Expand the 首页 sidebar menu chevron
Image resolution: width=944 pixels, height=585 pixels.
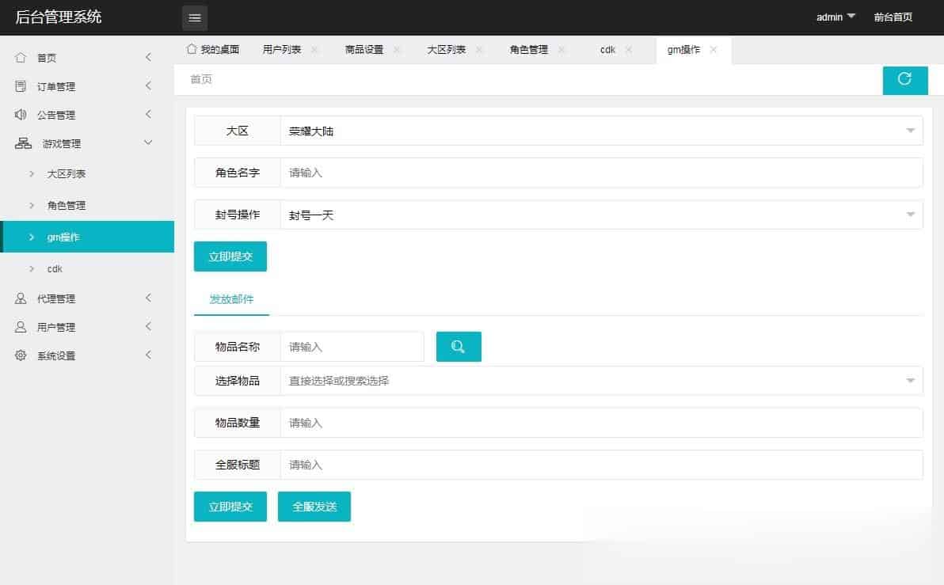(x=148, y=57)
